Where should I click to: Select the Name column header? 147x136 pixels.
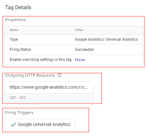[14, 30]
